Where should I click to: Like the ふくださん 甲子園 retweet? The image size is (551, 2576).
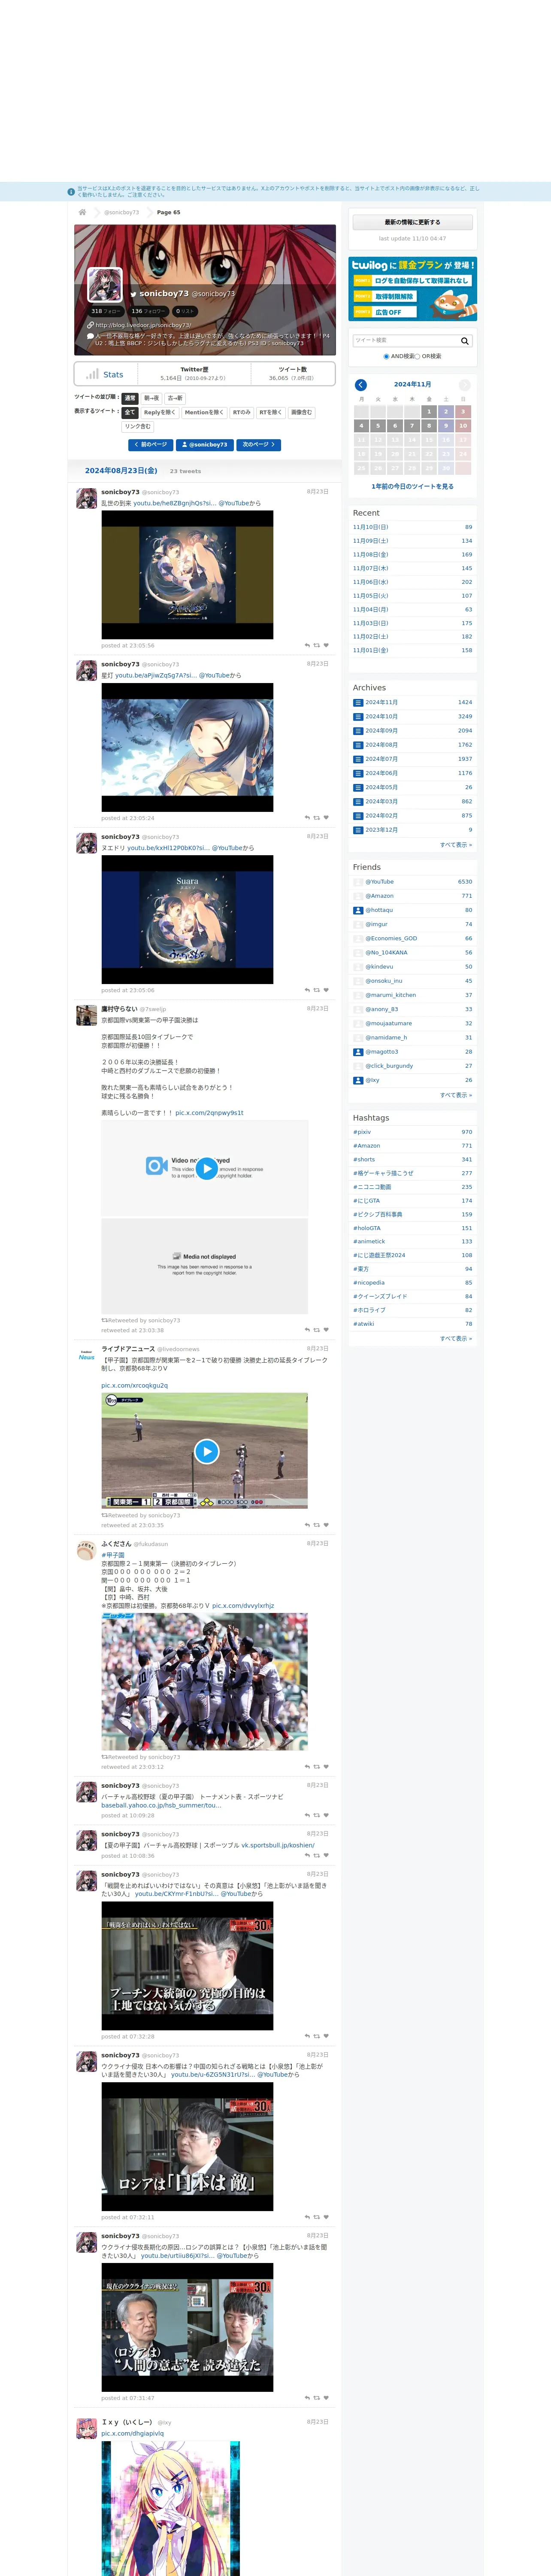(326, 1767)
